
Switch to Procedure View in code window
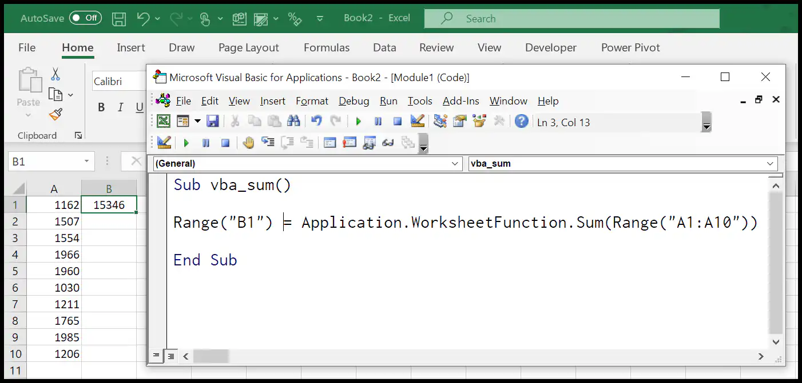(x=156, y=356)
